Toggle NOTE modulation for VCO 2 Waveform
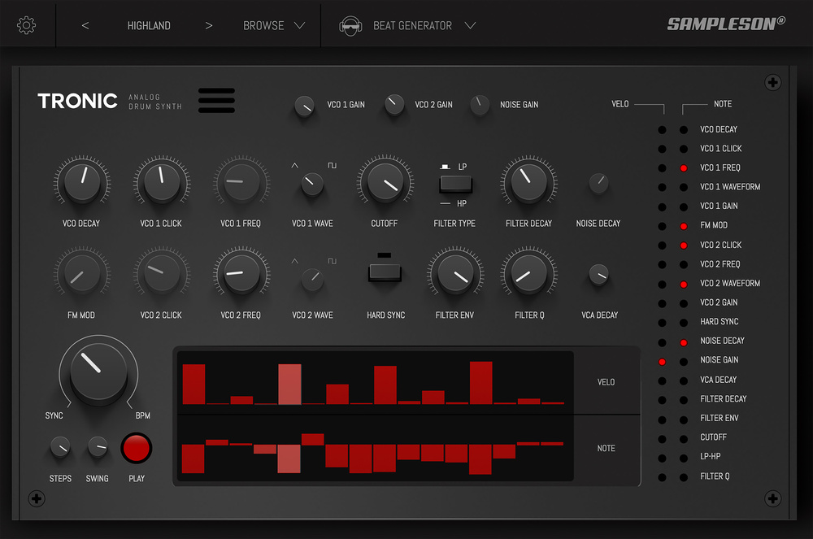 click(684, 284)
